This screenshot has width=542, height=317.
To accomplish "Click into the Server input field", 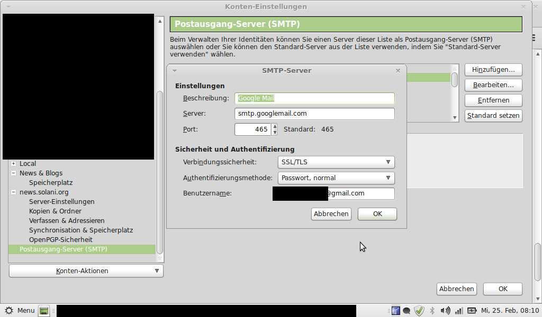I will point(314,114).
